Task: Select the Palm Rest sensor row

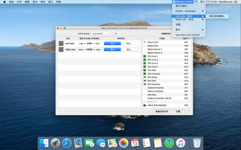Action: [167, 95]
